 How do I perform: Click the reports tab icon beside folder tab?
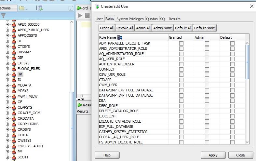pos(40,8)
